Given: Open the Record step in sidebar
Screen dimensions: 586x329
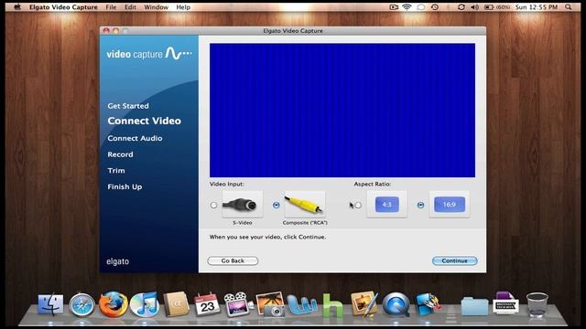Looking at the screenshot, I should tap(120, 154).
